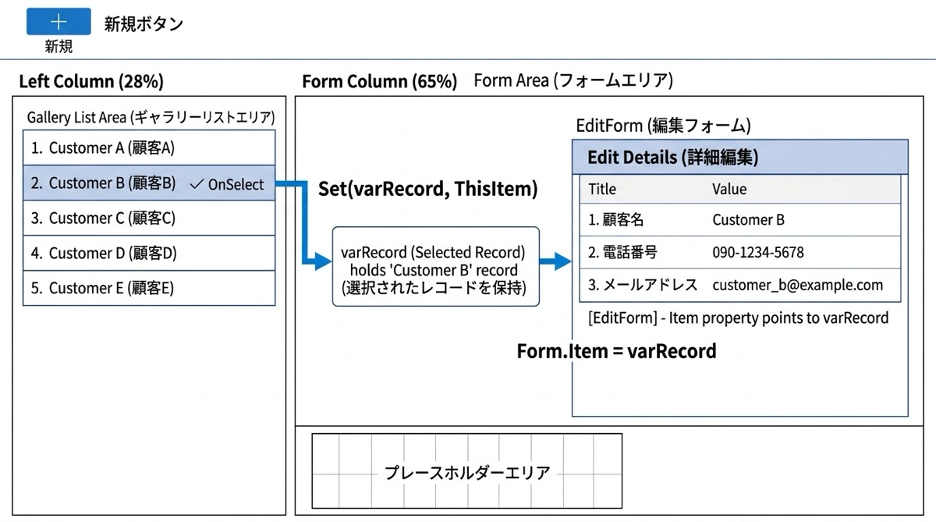Click the Customer B name value field

point(748,220)
